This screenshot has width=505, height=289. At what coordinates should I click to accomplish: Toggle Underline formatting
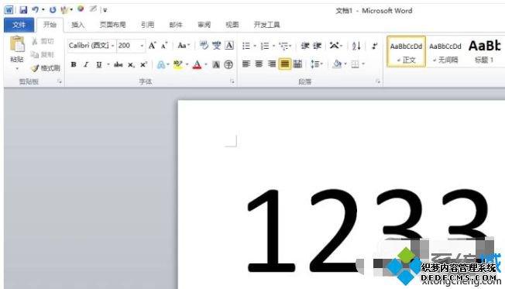(x=99, y=65)
